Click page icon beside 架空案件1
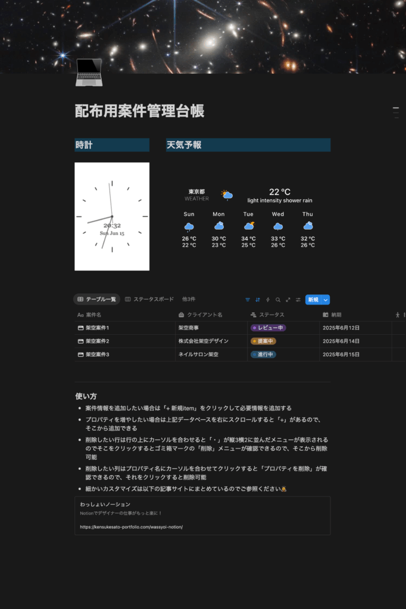The image size is (406, 609). pyautogui.click(x=80, y=328)
